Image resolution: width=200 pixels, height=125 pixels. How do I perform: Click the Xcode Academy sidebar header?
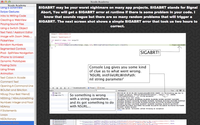[x=17, y=5]
